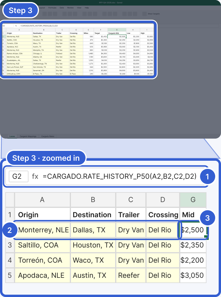Select Apodaca, NLE cell in zoomed-in view

tap(42, 275)
